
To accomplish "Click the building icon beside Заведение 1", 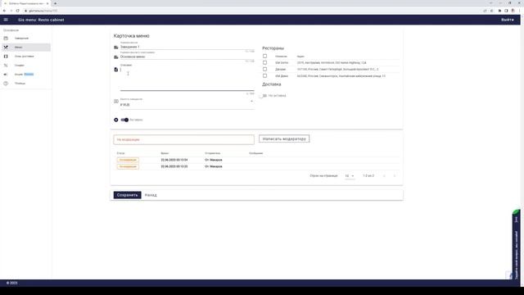I will pos(116,48).
